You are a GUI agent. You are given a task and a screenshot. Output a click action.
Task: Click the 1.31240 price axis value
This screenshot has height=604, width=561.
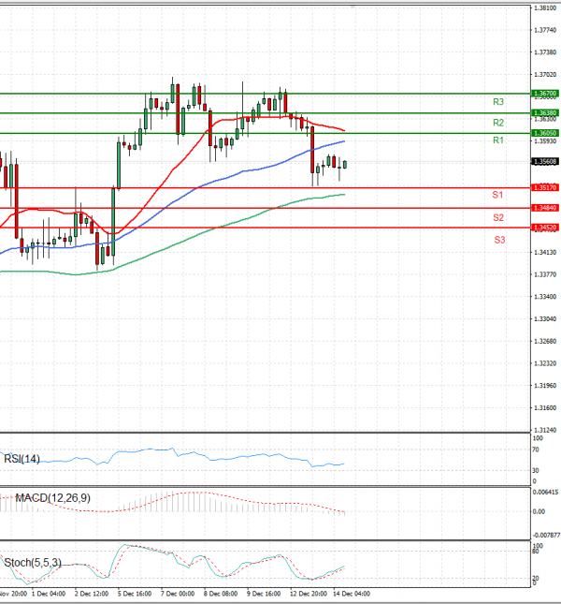coord(545,430)
